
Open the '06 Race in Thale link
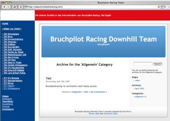12,62
